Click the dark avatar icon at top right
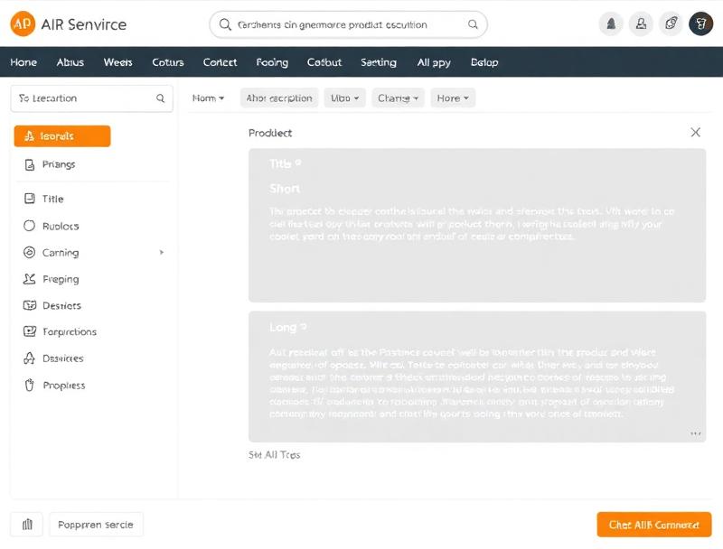Viewport: 723px width, 549px height. click(x=700, y=24)
